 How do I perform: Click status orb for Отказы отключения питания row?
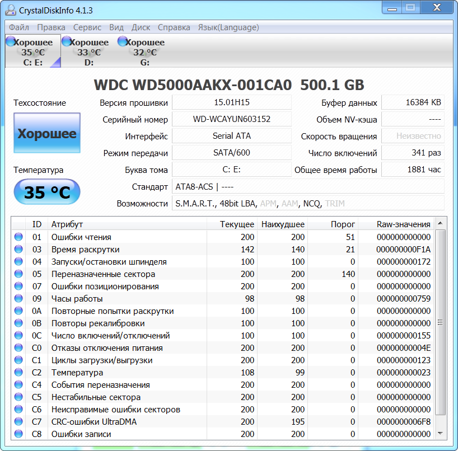click(18, 347)
